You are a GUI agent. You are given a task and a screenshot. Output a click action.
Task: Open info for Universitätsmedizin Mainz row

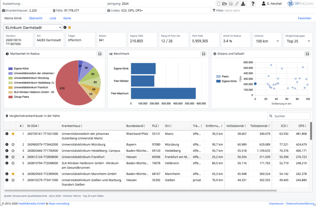[x=7, y=134]
